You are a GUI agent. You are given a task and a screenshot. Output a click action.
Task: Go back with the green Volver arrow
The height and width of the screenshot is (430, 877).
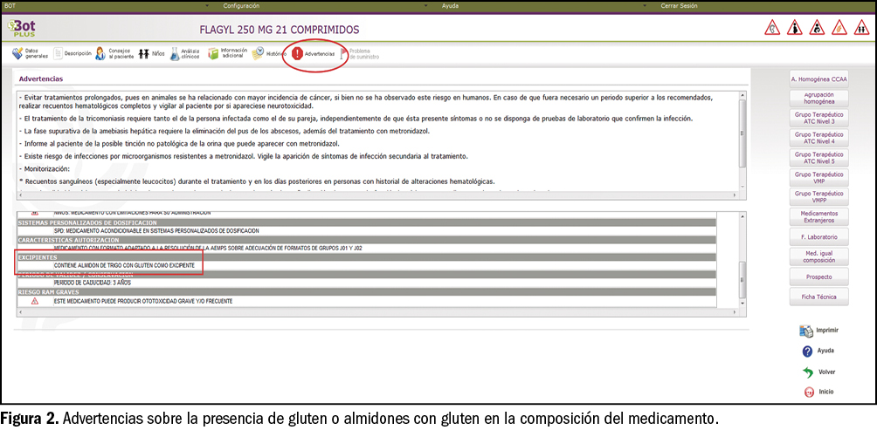coord(807,372)
